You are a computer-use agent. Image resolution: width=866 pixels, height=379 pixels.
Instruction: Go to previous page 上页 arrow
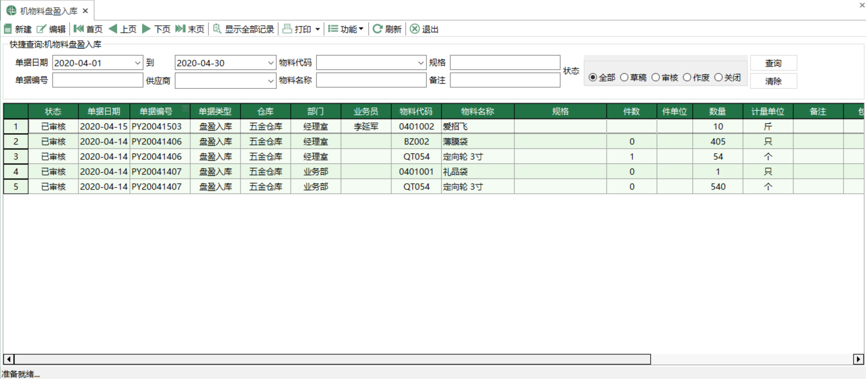113,28
